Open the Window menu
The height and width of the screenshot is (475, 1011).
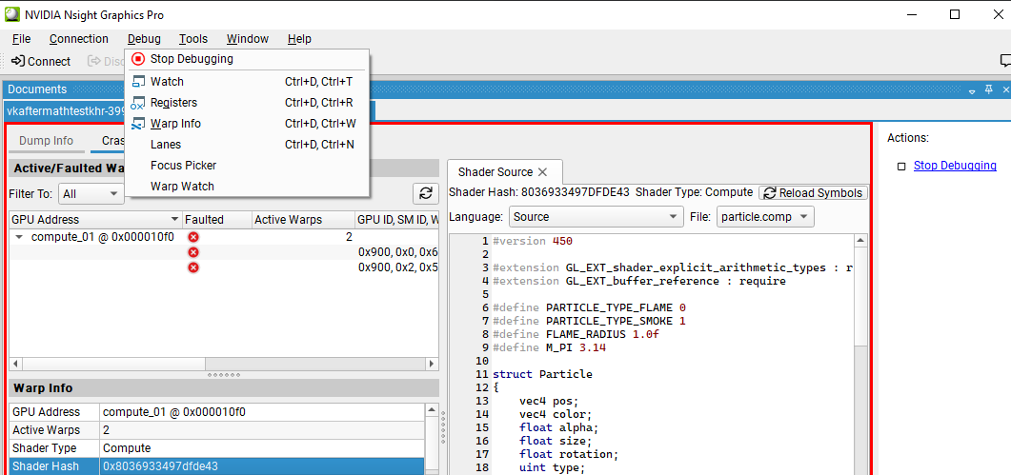tap(248, 39)
